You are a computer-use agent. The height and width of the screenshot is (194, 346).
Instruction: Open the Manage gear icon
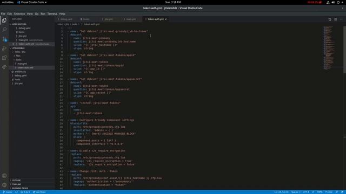[x=4, y=185]
